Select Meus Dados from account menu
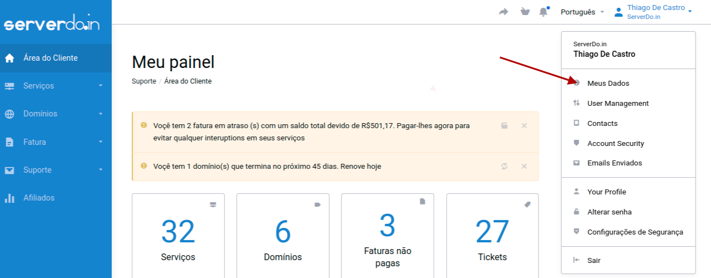711x278 pixels. pyautogui.click(x=608, y=83)
